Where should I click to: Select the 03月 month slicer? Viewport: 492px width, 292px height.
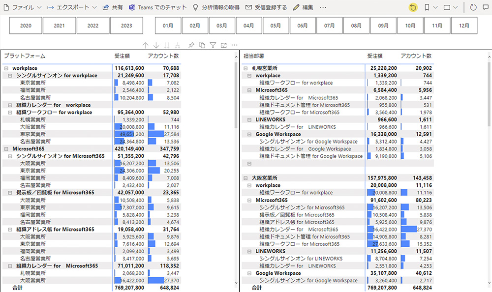[x=222, y=26]
